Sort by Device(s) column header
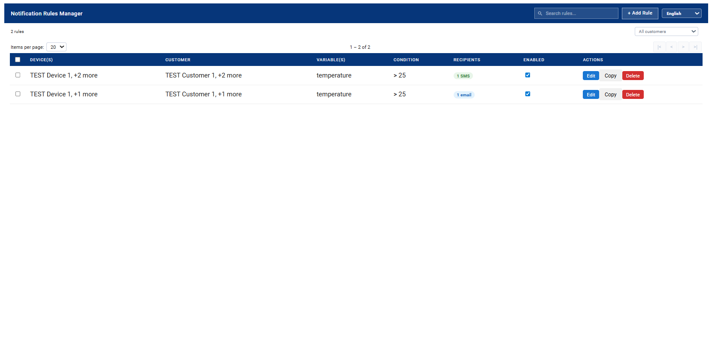Viewport: 712px width, 349px height. (x=41, y=60)
